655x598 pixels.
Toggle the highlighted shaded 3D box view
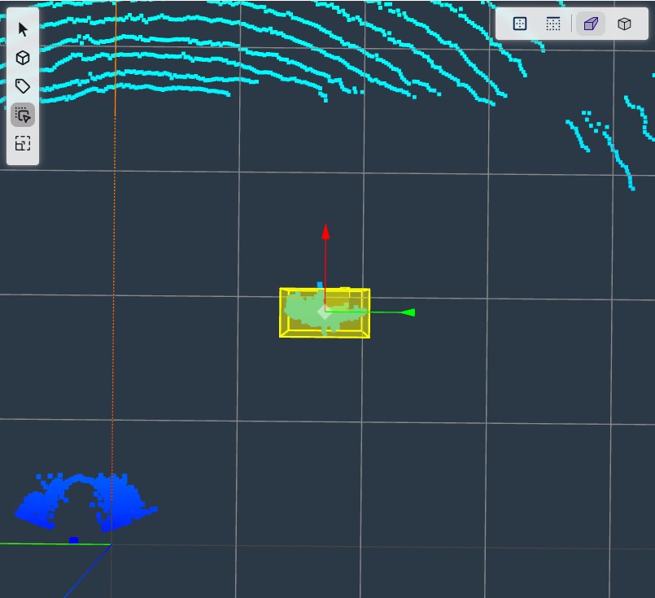point(591,24)
